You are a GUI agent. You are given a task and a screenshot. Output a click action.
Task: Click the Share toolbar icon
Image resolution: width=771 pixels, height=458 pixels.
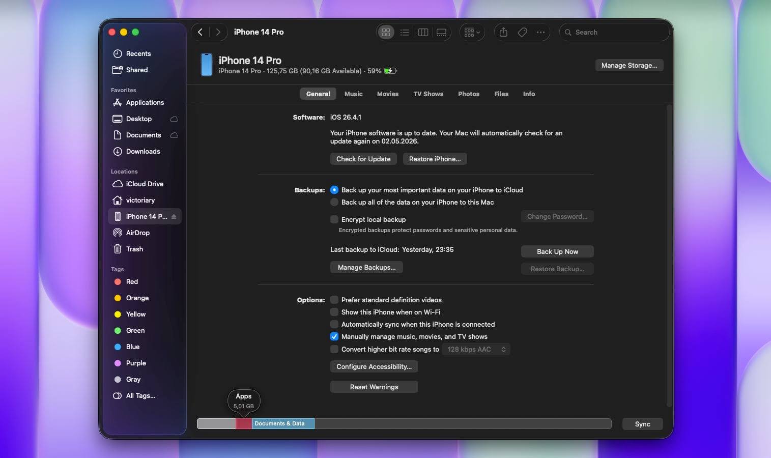coord(503,32)
